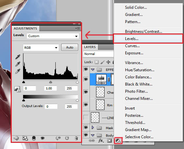Close the Adjustments panel

click(x=79, y=24)
